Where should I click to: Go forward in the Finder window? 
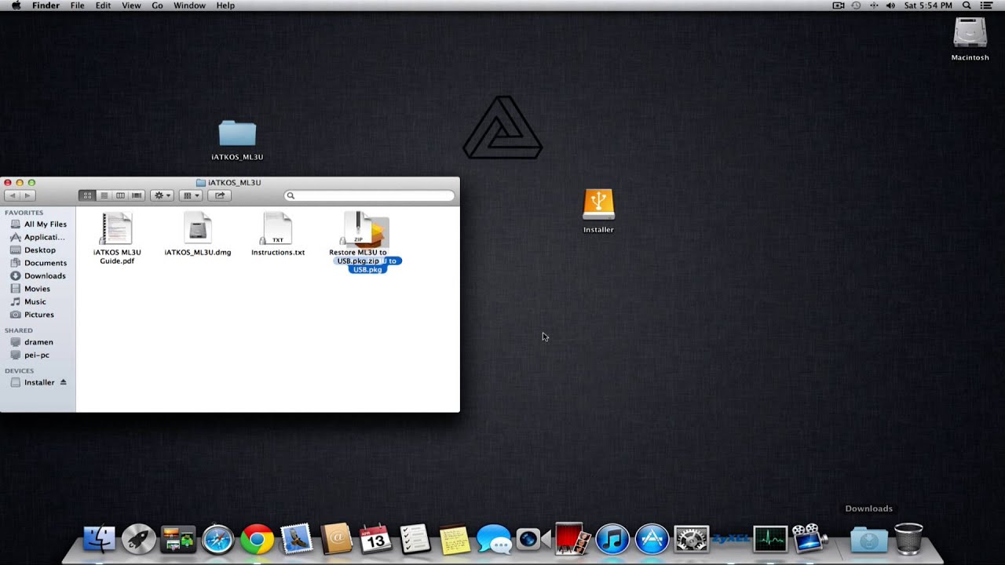pos(27,195)
